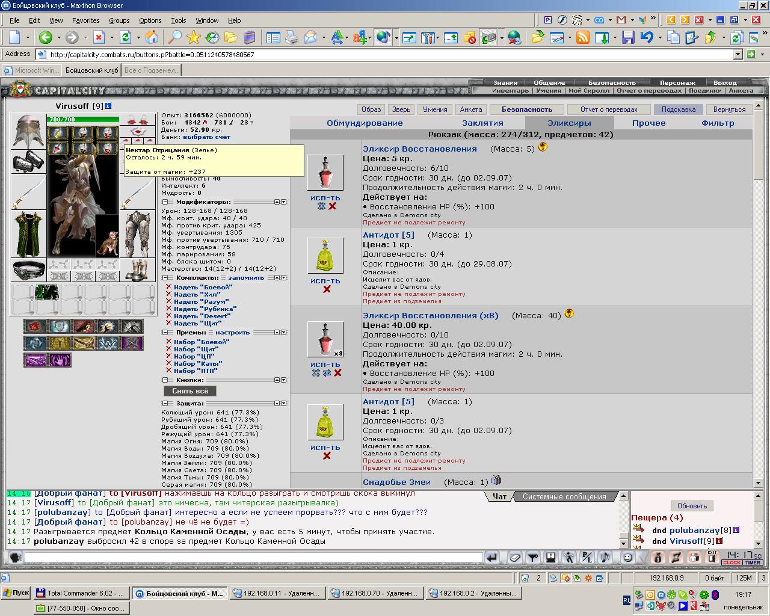Image resolution: width=770 pixels, height=616 pixels.
Task: Click the smiley face icon in chat bar
Action: (627, 558)
